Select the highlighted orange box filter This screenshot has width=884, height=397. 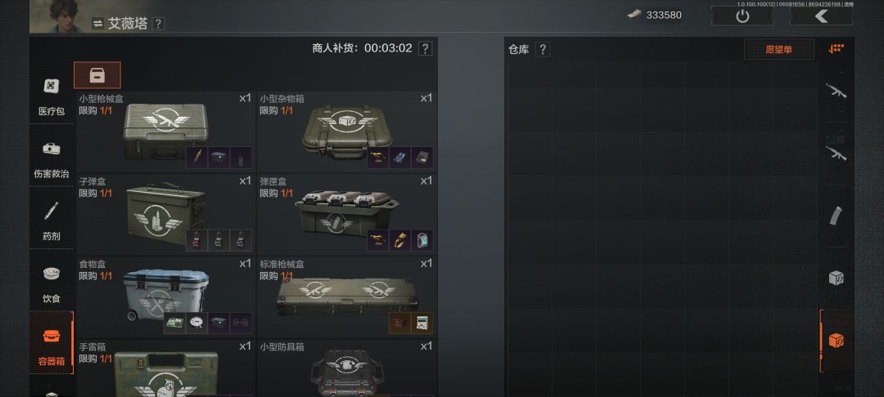point(836,340)
